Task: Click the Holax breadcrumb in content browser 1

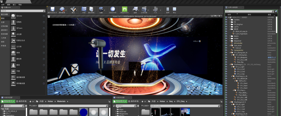Action: 50,101
